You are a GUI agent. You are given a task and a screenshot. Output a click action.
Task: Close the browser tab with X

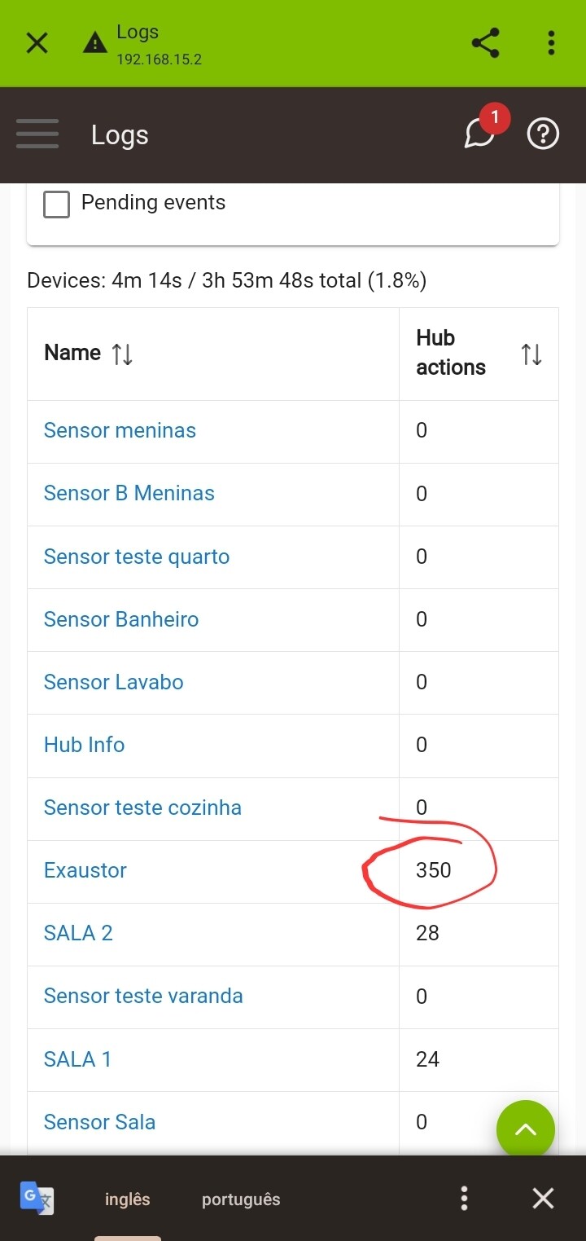tap(37, 43)
